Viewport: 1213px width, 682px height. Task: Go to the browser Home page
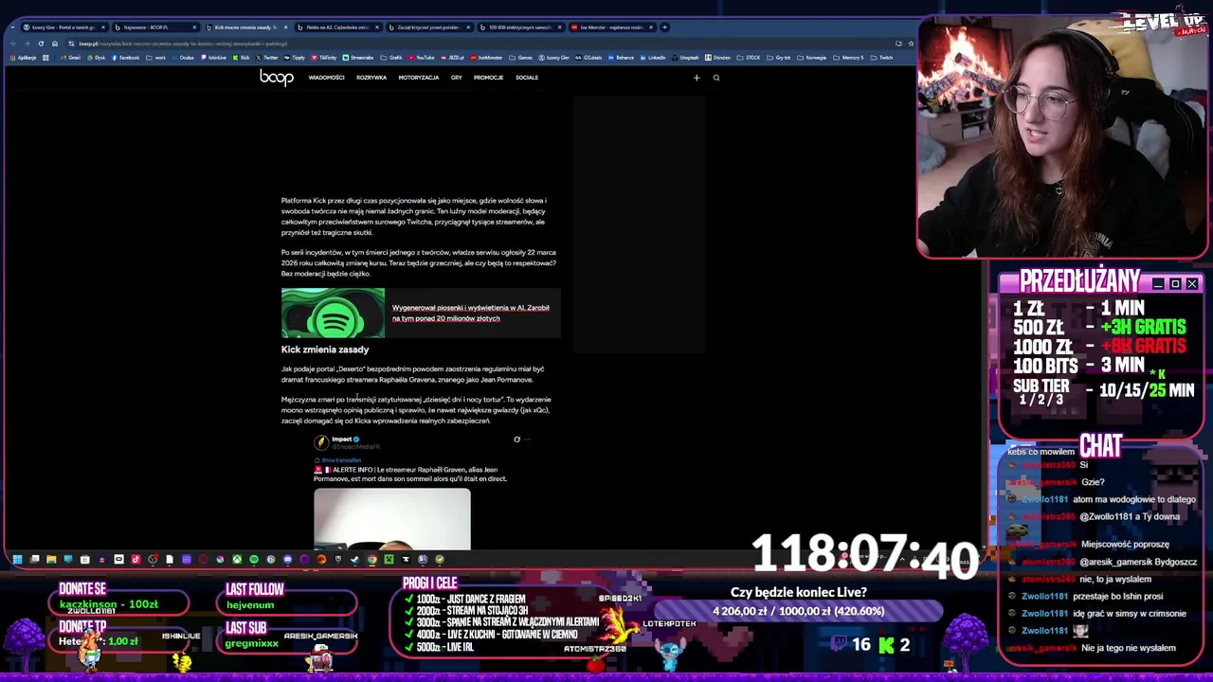pos(55,44)
